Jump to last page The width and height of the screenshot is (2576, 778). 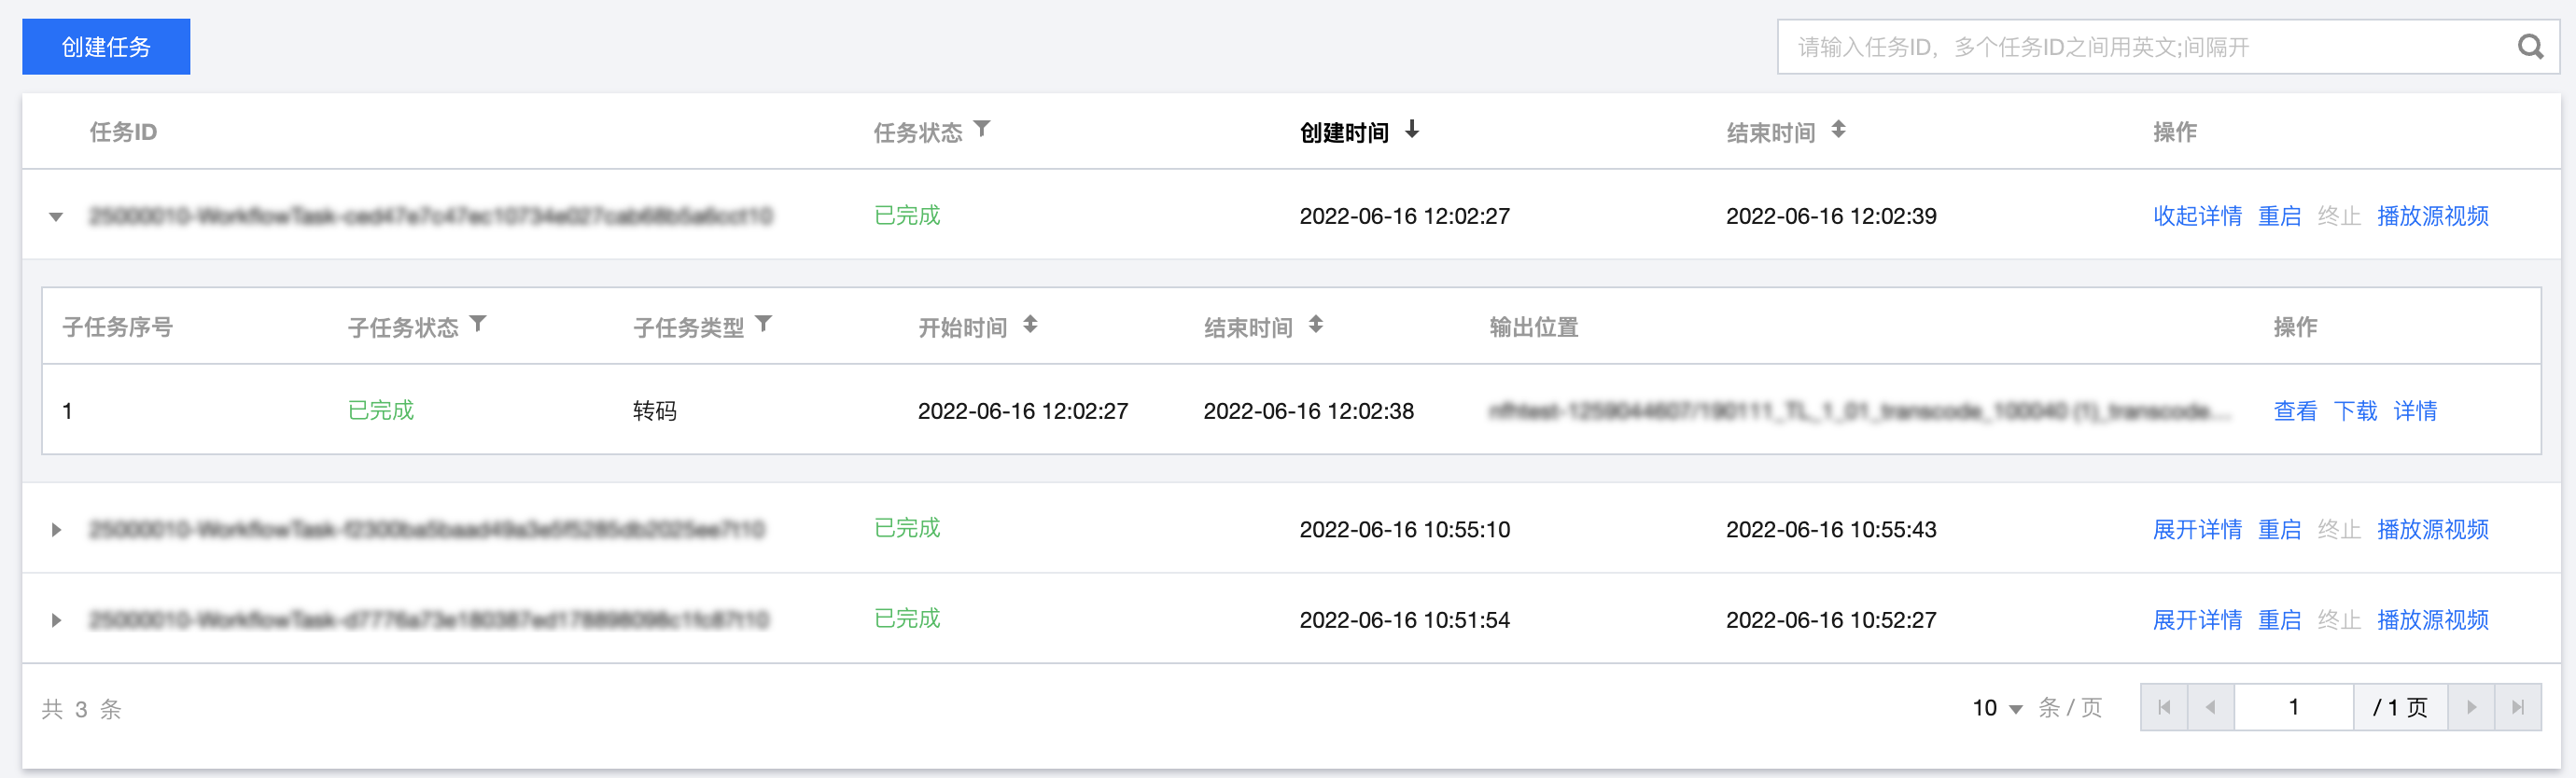coord(2518,708)
